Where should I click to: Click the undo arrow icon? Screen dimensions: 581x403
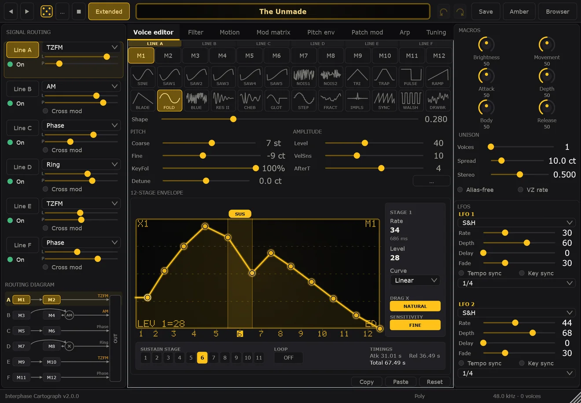(x=444, y=12)
